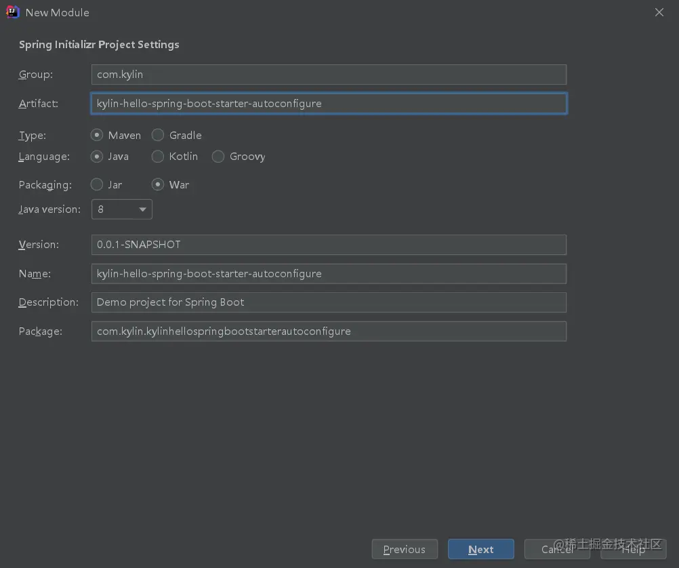Click the Spring Initializr Project Settings heading
Image resolution: width=679 pixels, height=568 pixels.
99,45
